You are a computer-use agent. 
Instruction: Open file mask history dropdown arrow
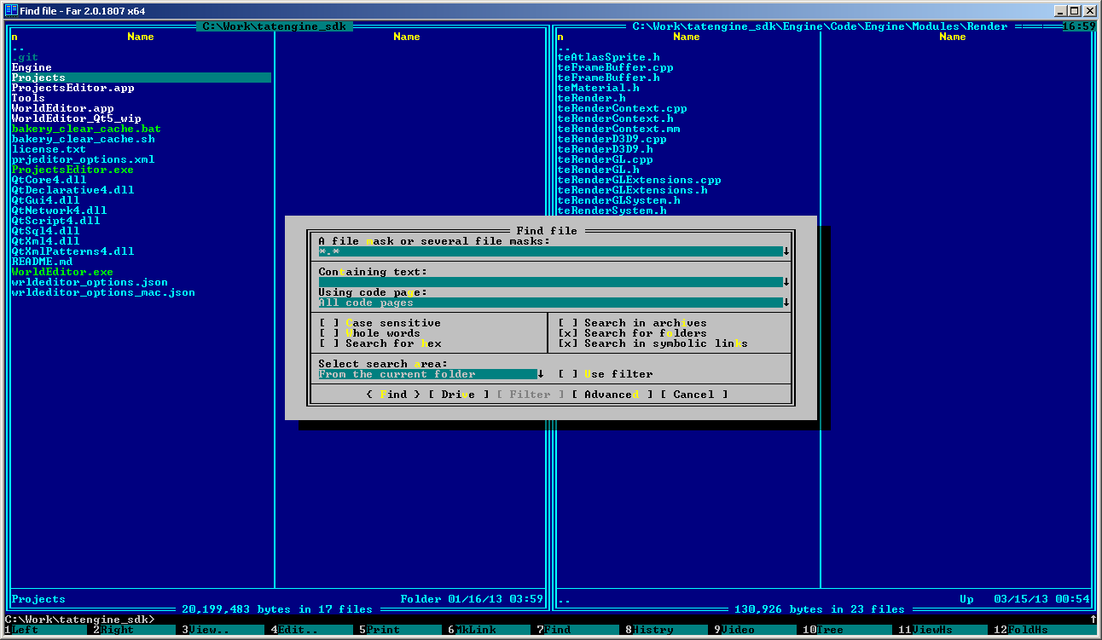pos(786,251)
